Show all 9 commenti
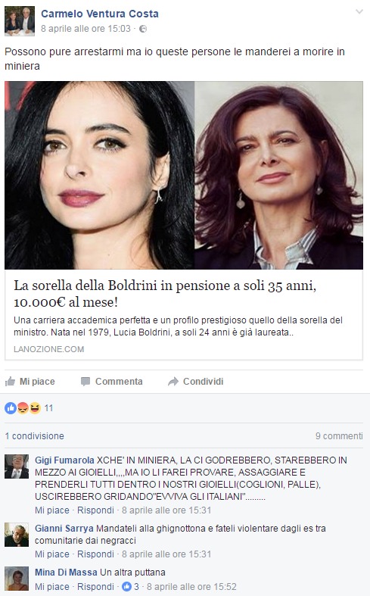Screen dimensions: 370x596 click(339, 436)
